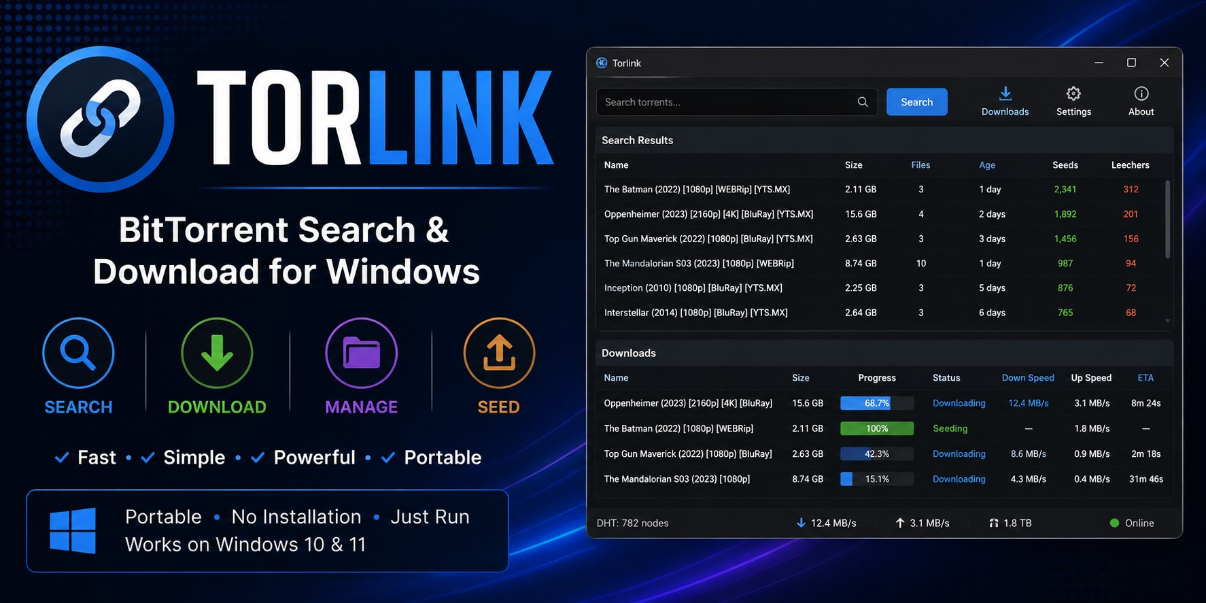Click the Oppenheimer 68.7% progress bar
1206x603 pixels.
[877, 403]
